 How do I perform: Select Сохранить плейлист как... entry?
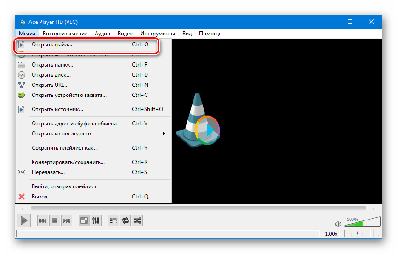(93, 148)
